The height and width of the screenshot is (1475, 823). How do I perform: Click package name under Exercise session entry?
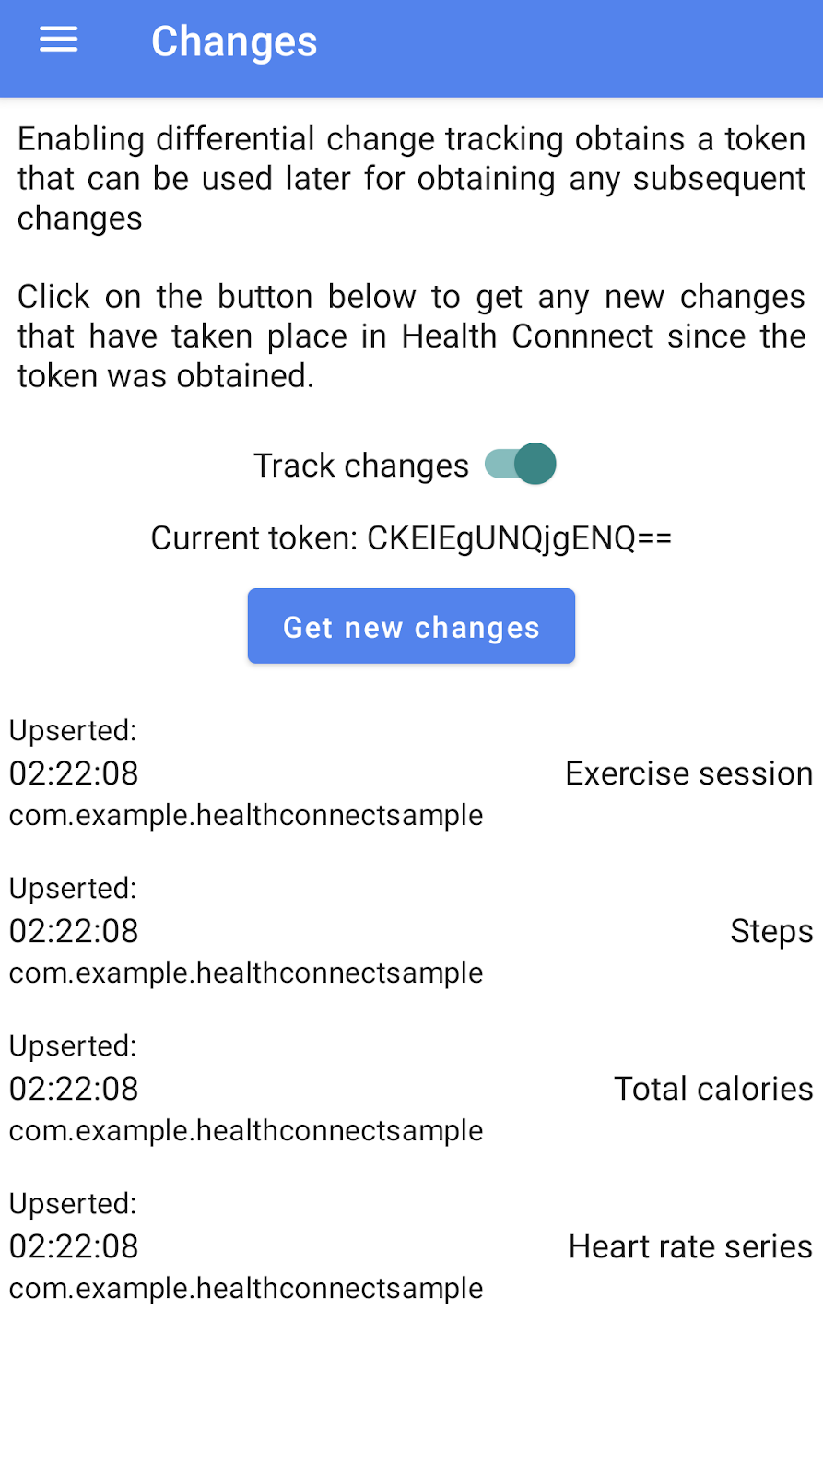246,815
